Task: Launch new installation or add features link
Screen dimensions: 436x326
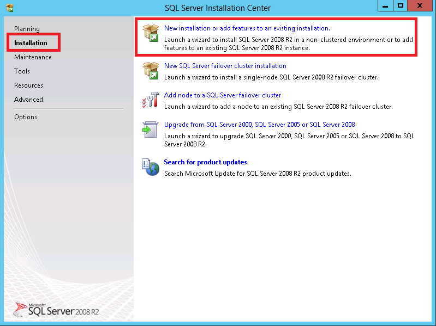Action: coord(247,28)
